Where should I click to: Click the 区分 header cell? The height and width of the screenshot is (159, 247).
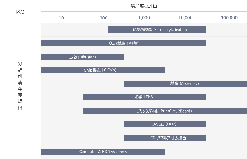point(20,12)
